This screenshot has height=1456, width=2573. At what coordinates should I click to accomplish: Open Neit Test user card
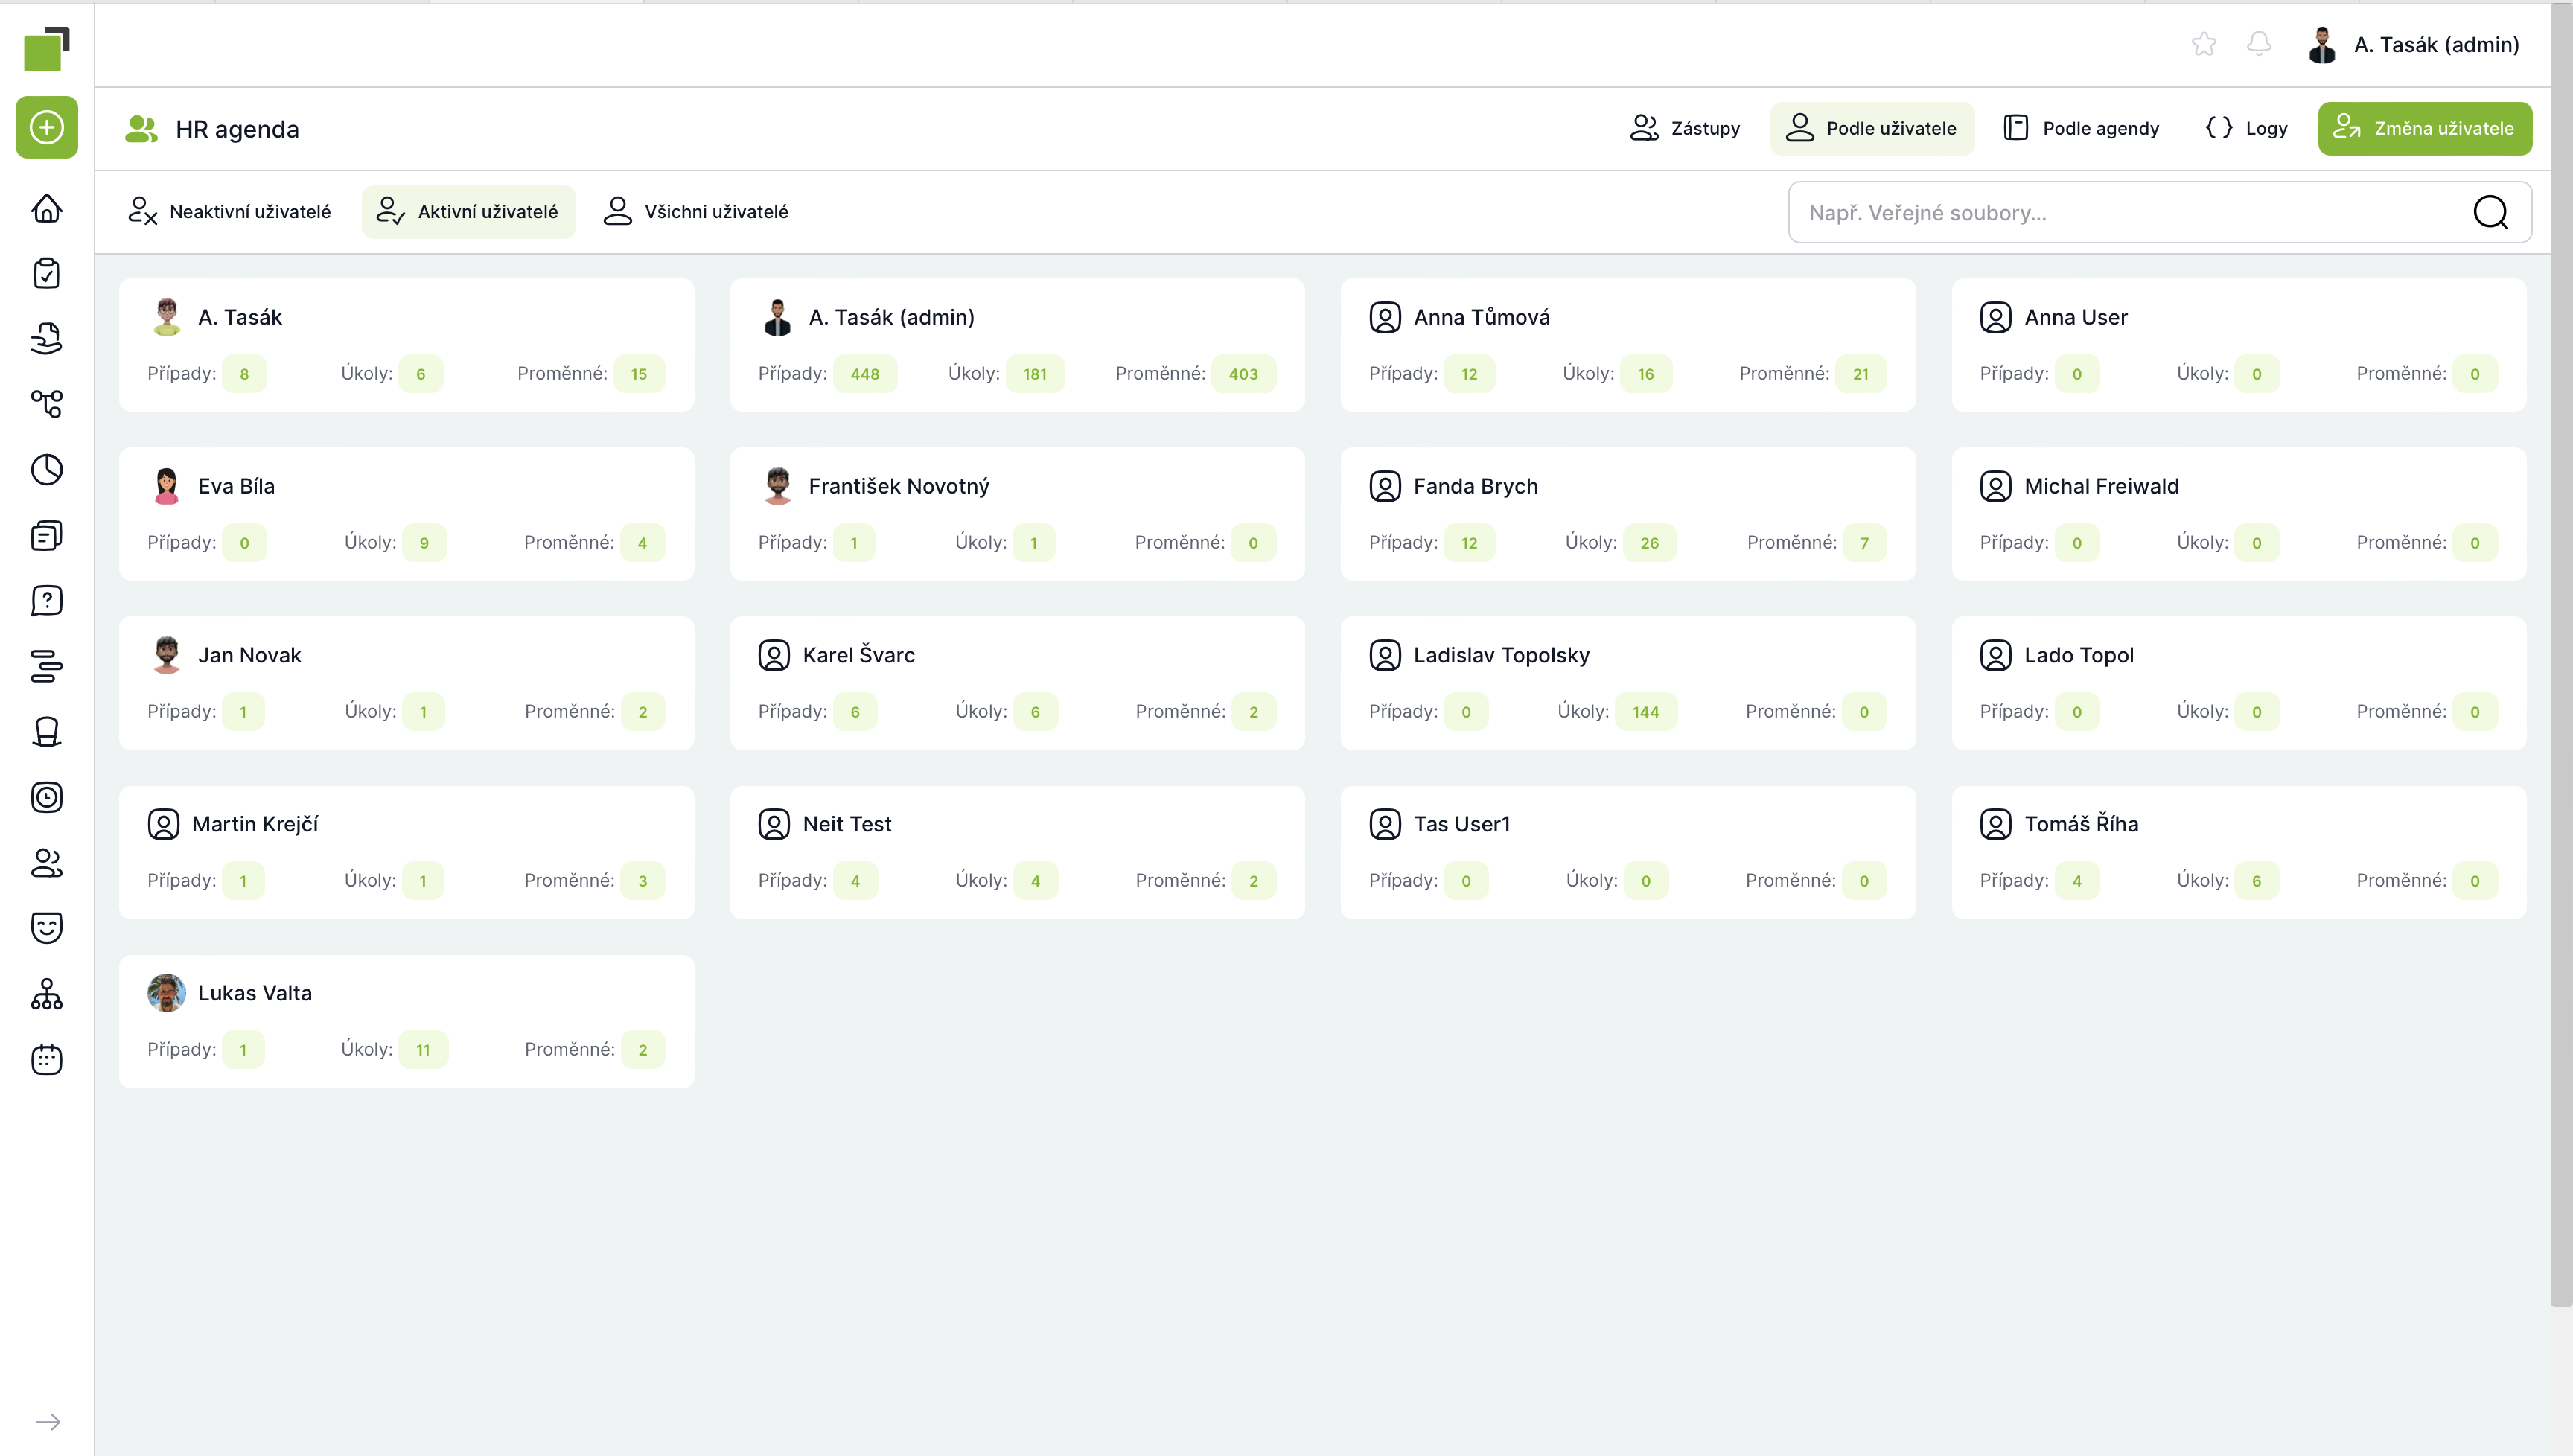pos(1017,852)
